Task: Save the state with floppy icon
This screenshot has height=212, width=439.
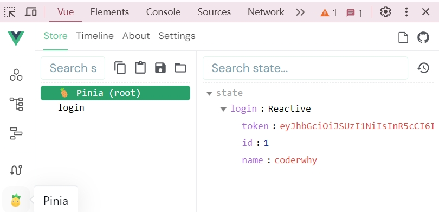Action: tap(160, 68)
